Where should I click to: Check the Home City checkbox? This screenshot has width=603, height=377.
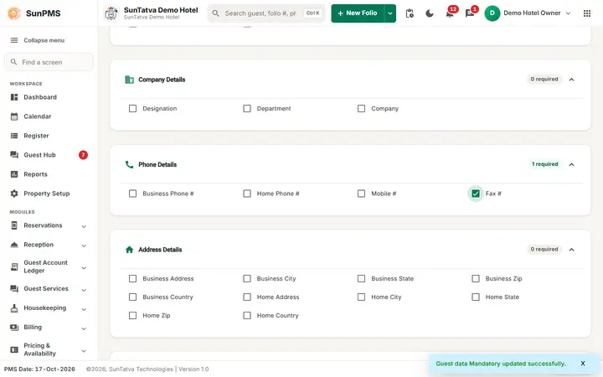pos(361,297)
